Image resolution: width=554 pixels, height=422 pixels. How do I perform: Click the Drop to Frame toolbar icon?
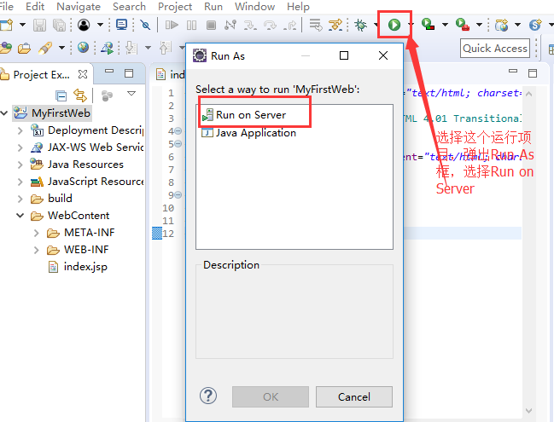[316, 25]
